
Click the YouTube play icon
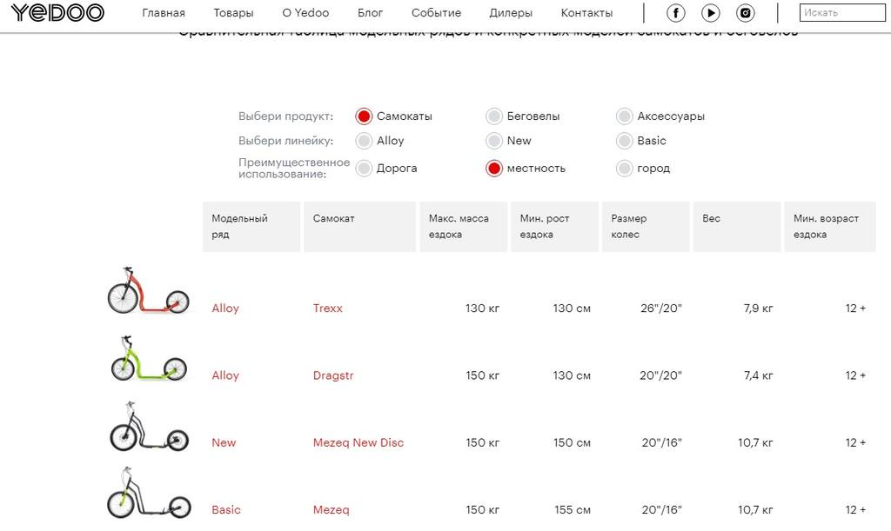[x=711, y=13]
